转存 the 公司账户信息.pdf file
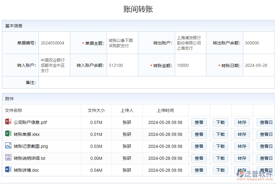The image size is (276, 184). click(x=242, y=122)
